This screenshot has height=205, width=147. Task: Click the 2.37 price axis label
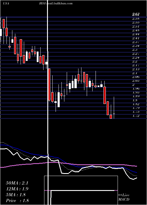point(136,42)
